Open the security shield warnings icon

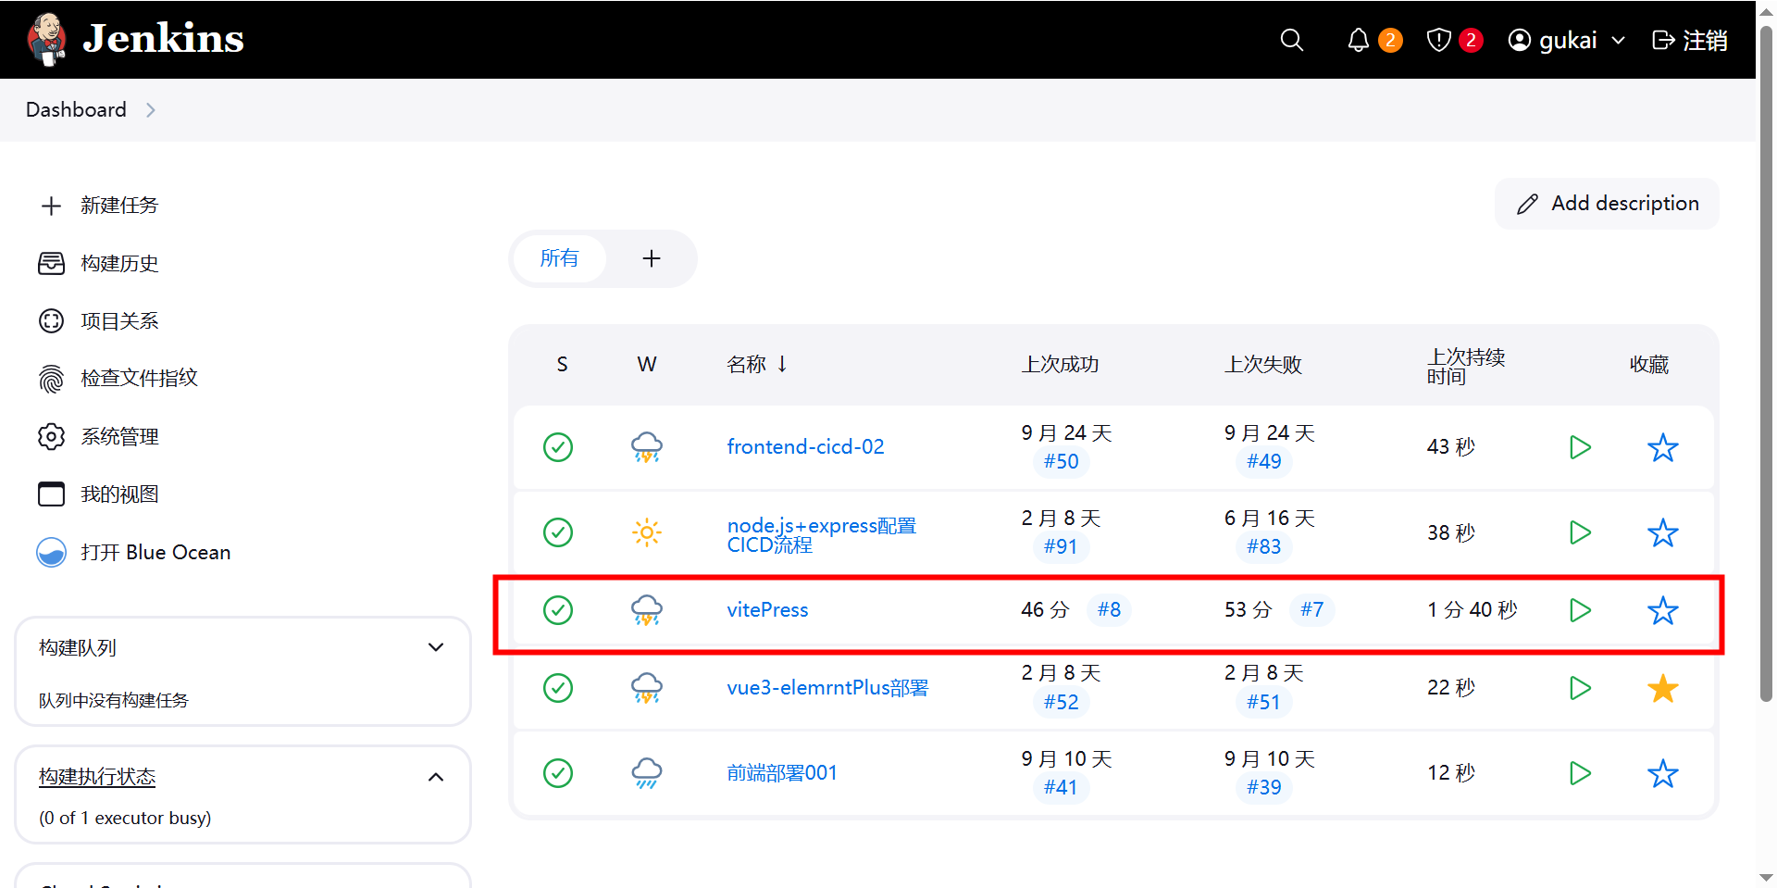pos(1438,40)
